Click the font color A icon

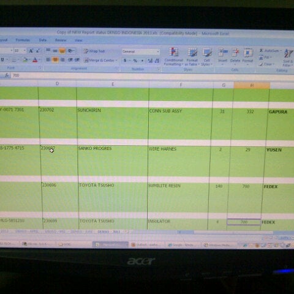[x=35, y=60]
